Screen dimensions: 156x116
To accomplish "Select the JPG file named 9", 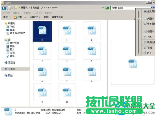I will 42,93.
